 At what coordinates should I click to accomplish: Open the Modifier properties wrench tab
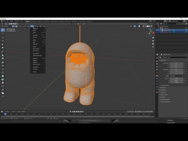click(x=157, y=78)
